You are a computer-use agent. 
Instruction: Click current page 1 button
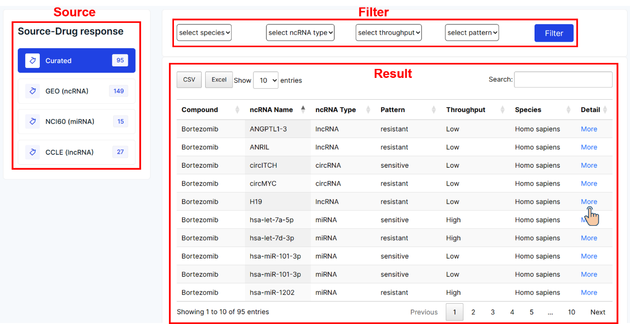(x=454, y=312)
